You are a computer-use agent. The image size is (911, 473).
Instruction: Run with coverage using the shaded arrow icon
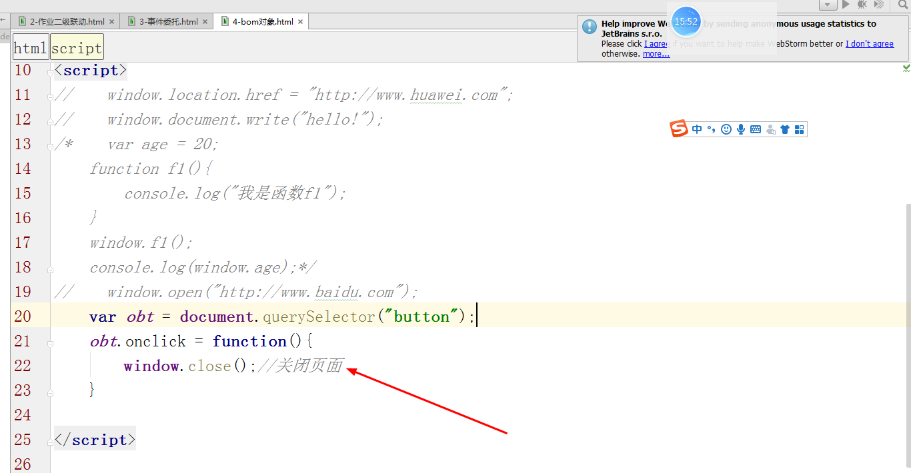(880, 5)
